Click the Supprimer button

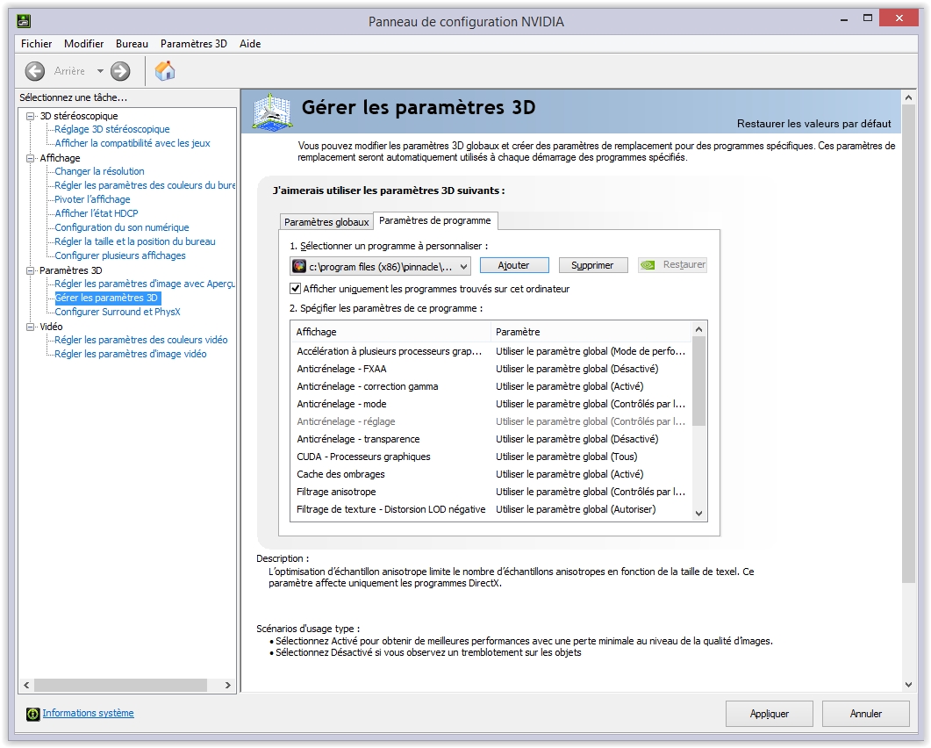tap(592, 265)
